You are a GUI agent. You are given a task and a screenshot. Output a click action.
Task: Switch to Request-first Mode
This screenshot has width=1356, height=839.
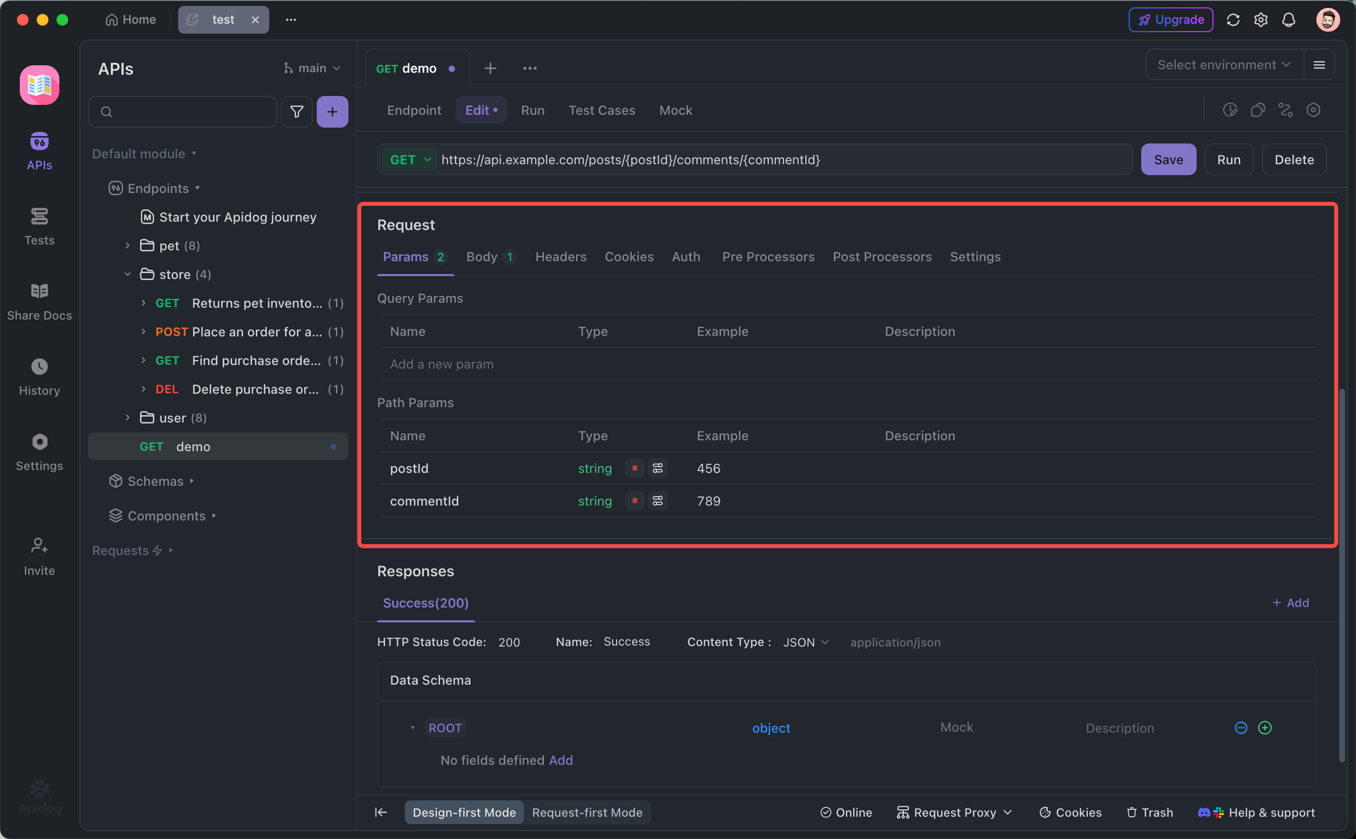587,812
